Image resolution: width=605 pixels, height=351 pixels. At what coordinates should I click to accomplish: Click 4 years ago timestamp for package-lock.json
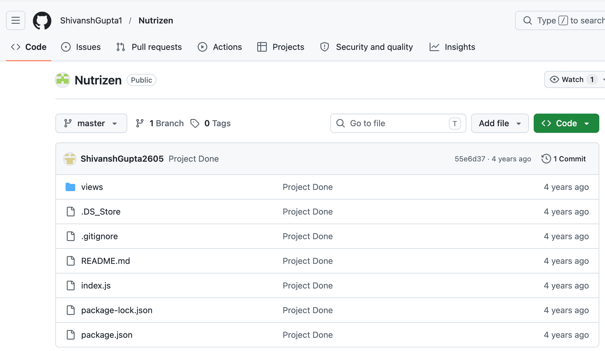click(566, 310)
